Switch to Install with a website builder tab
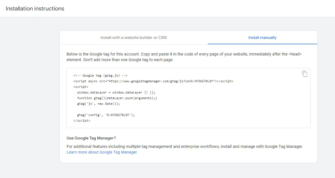335x178 pixels. (x=133, y=37)
